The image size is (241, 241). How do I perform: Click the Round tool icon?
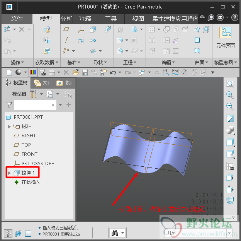pos(120,40)
